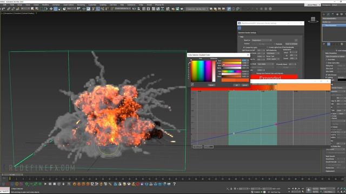
Task: Click the Undo arrow in the main toolbar
Action: point(1,9)
